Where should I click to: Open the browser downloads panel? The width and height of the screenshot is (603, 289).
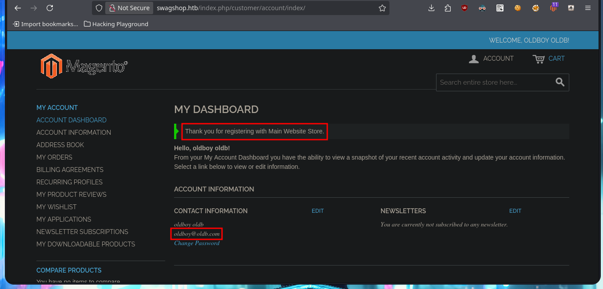431,8
